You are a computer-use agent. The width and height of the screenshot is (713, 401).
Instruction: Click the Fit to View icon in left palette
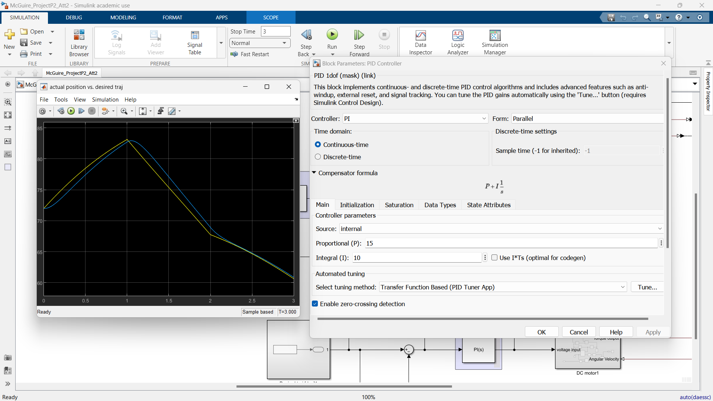[x=8, y=115]
